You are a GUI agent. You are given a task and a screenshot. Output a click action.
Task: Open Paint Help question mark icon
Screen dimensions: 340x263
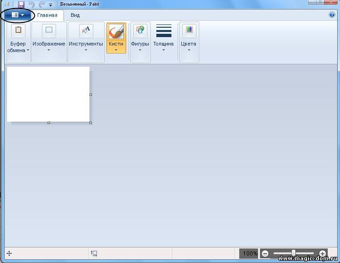[x=332, y=15]
